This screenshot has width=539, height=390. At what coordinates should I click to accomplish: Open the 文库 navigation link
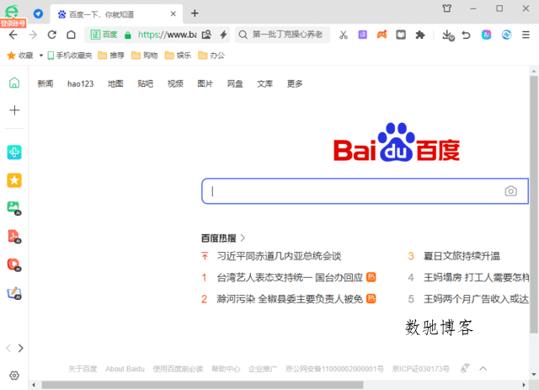[x=264, y=83]
